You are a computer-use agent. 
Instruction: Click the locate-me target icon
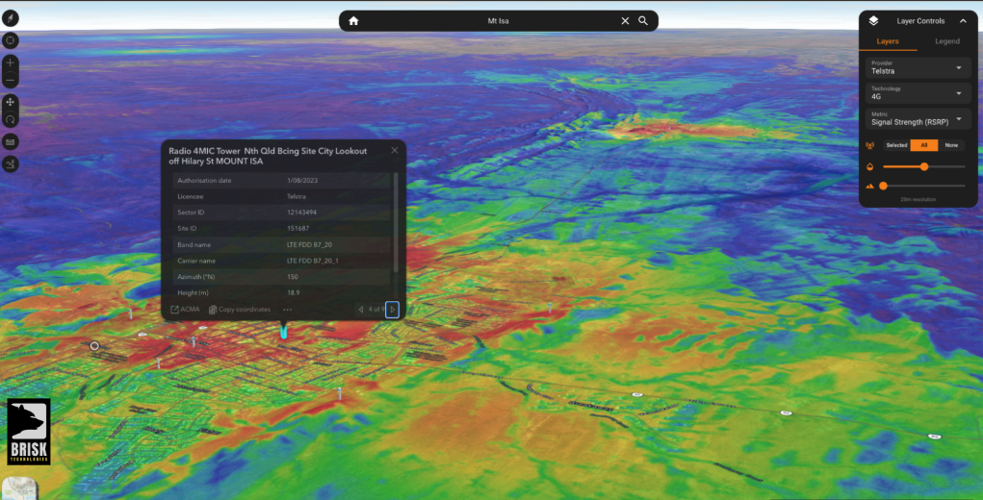pos(11,40)
